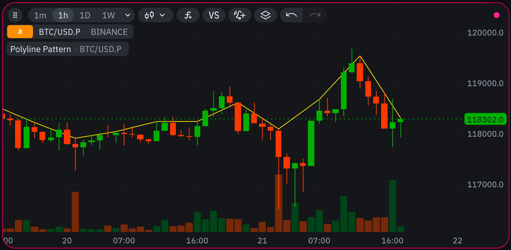Switch to the 1W timeframe
The width and height of the screenshot is (511, 250).
(108, 15)
